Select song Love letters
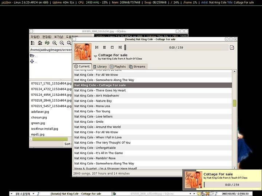This screenshot has height=196, width=262. (x=152, y=117)
